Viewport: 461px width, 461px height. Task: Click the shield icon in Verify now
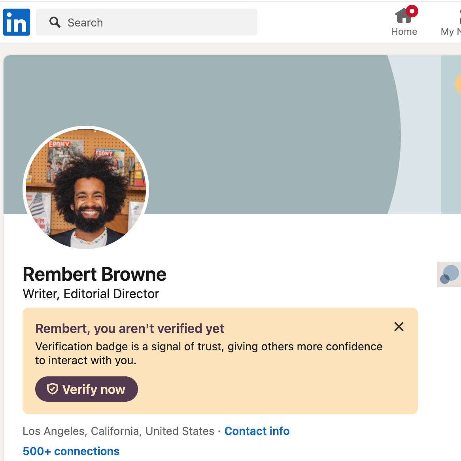[x=53, y=389]
